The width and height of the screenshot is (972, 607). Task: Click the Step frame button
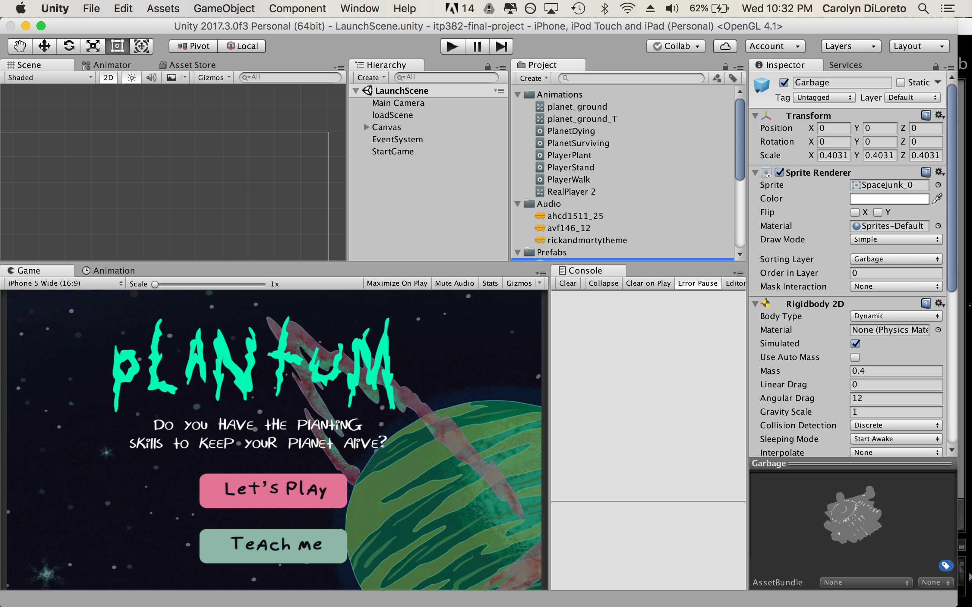501,46
